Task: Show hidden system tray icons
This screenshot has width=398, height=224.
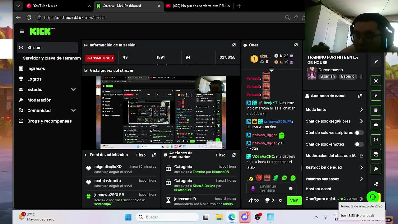Action: pos(316,217)
